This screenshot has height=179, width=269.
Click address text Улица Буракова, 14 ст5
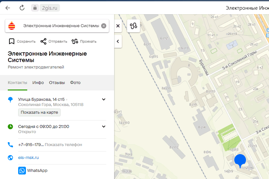pyautogui.click(x=41, y=99)
